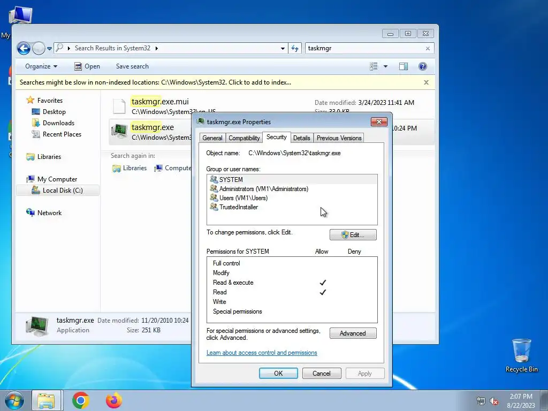This screenshot has width=548, height=411.
Task: Select the taskmgr.exe.mui file result
Action: [x=160, y=102]
